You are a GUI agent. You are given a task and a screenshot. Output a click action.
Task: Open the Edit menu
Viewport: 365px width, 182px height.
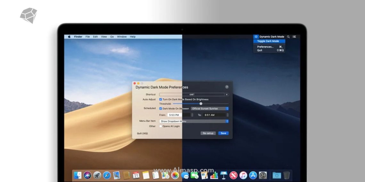(x=95, y=37)
